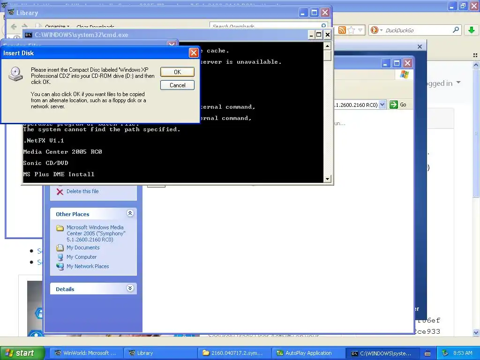Collapse the Other Places panel
480x360 pixels.
coord(130,213)
